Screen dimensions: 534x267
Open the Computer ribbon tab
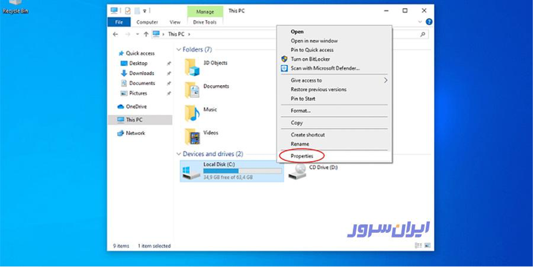tap(147, 22)
